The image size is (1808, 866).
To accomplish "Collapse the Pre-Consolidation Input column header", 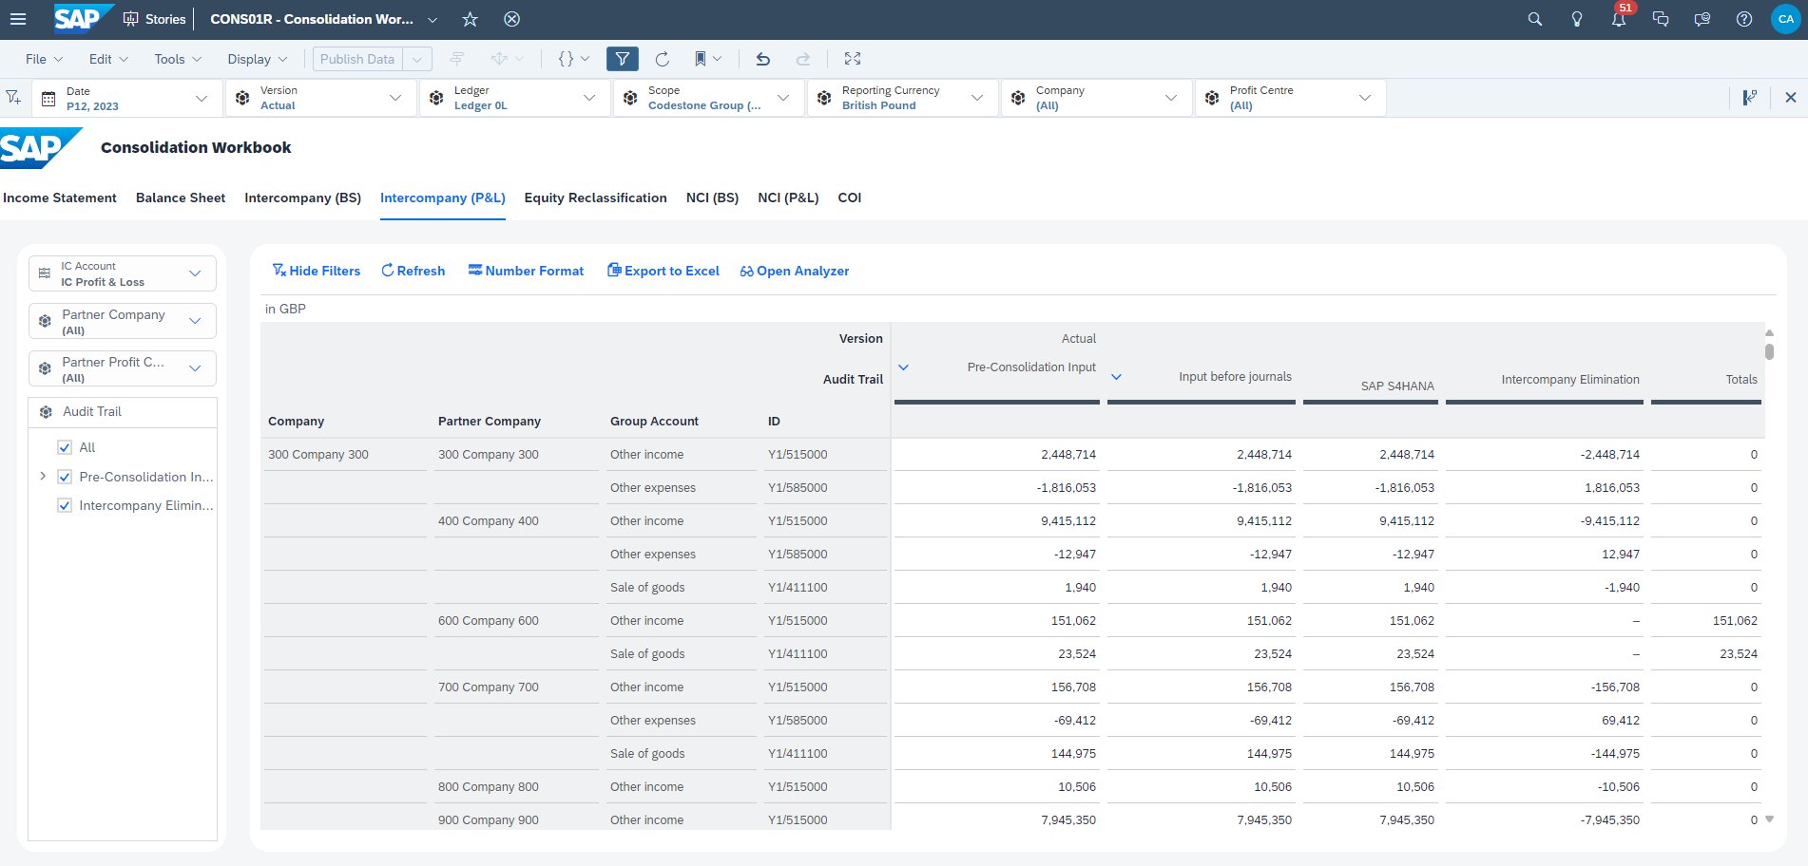I will 904,367.
